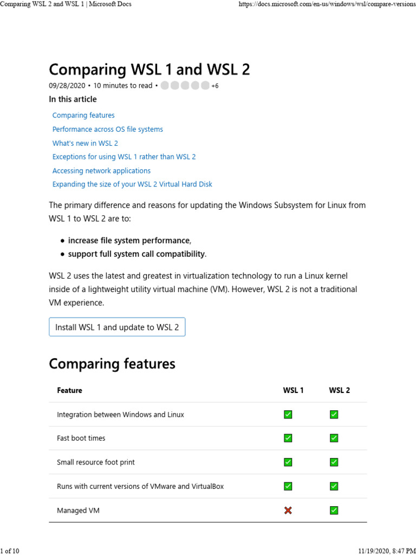Click the +6 contributors count
Image resolution: width=416 pixels, height=555 pixels.
pyautogui.click(x=215, y=86)
